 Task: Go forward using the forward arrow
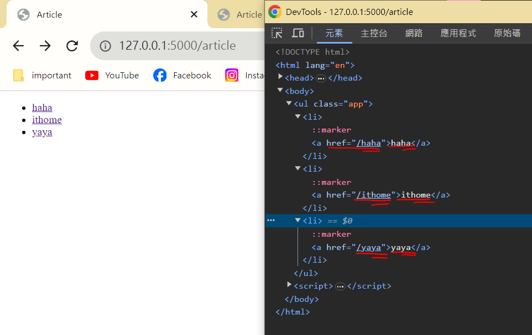pos(45,46)
